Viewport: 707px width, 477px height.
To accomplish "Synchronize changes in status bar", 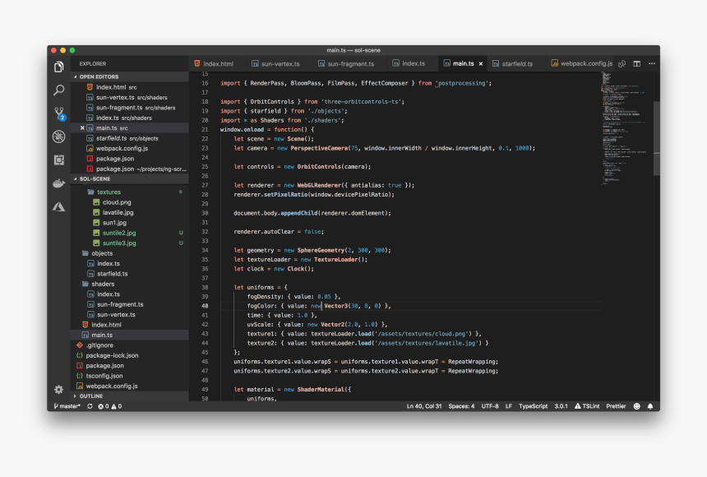I will [x=90, y=406].
